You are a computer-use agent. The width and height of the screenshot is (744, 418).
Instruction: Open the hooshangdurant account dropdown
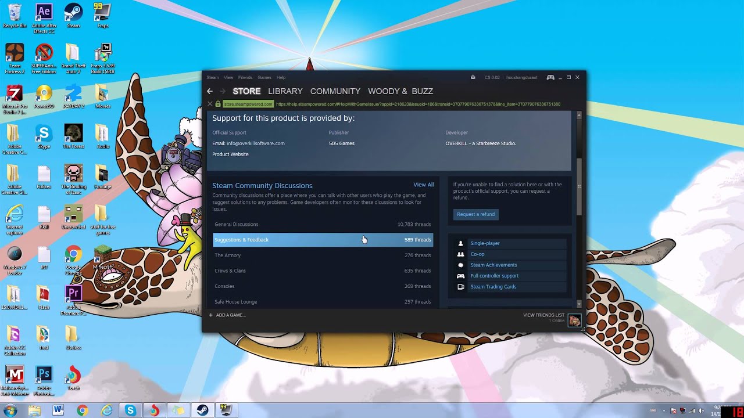point(522,77)
